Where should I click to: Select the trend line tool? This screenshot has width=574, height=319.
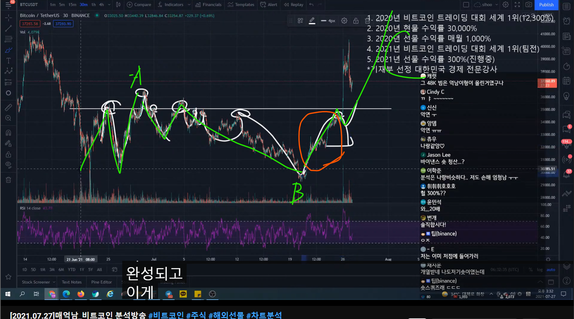click(9, 29)
